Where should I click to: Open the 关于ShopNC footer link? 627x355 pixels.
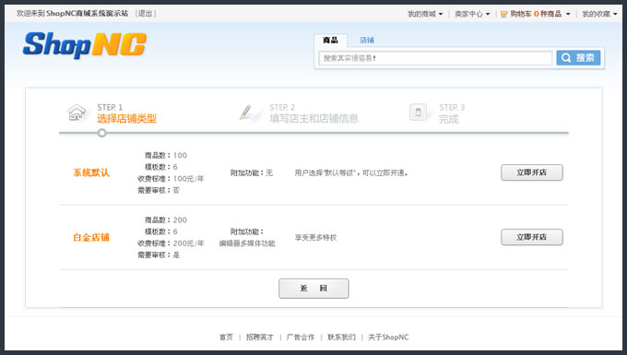pos(388,337)
